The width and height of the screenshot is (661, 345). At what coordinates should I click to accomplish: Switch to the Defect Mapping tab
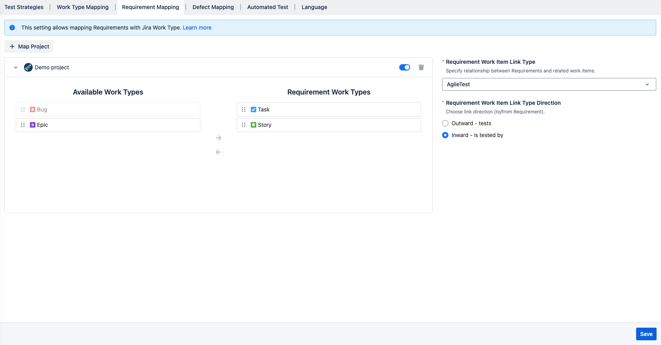[x=213, y=7]
